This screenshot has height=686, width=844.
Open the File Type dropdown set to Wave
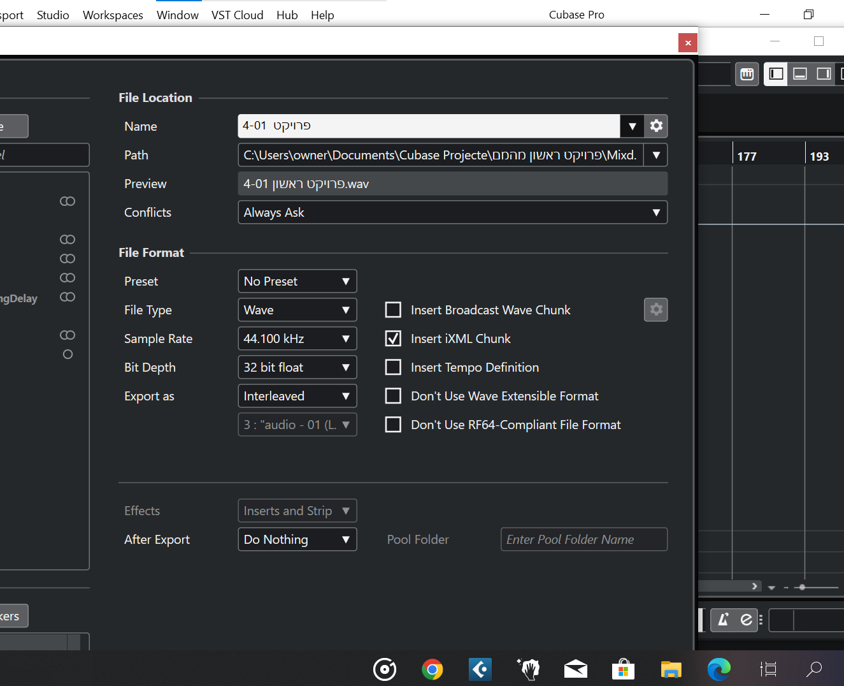click(297, 310)
